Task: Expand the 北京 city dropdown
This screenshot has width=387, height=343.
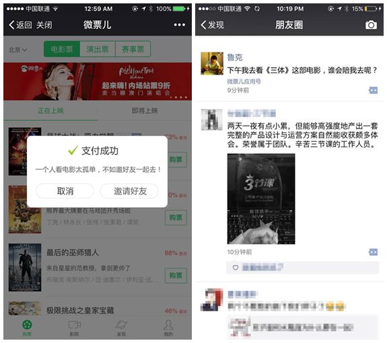Action: coord(17,50)
